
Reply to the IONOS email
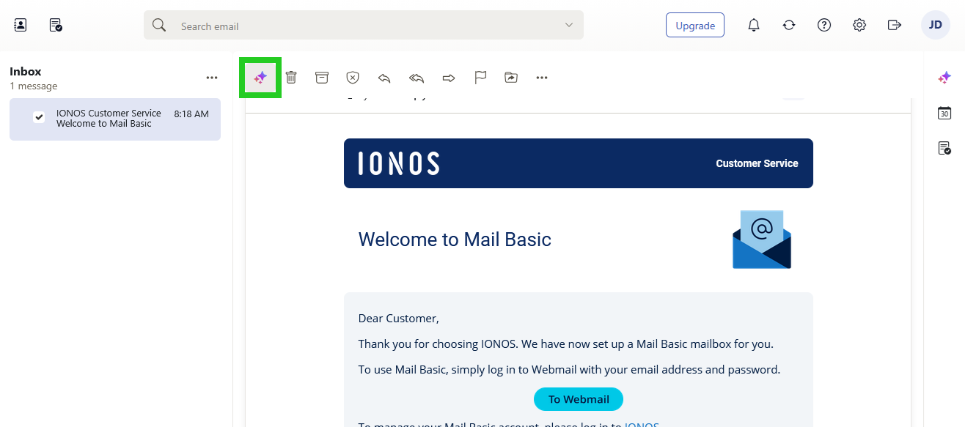384,77
